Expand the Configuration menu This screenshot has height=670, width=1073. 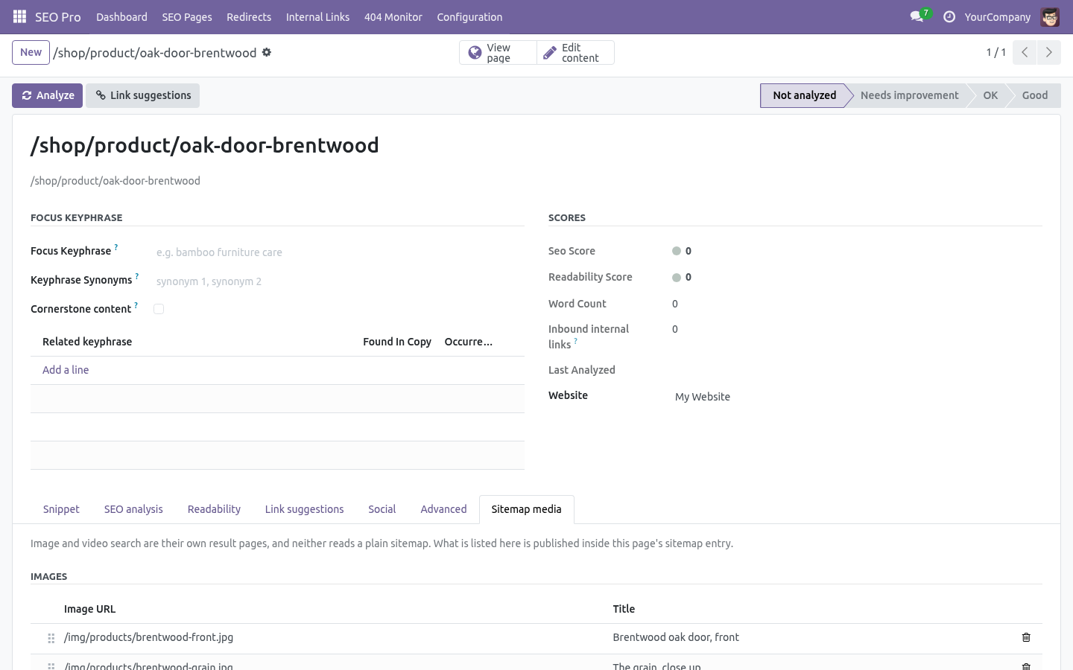click(469, 16)
